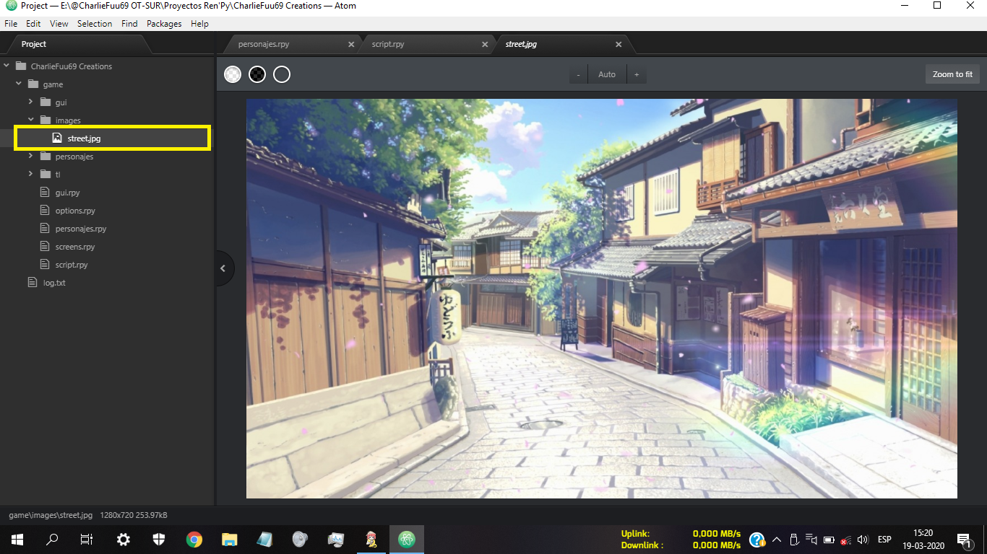Screen dimensions: 987x554
Task: Switch to the script.rpy tab
Action: click(x=388, y=44)
